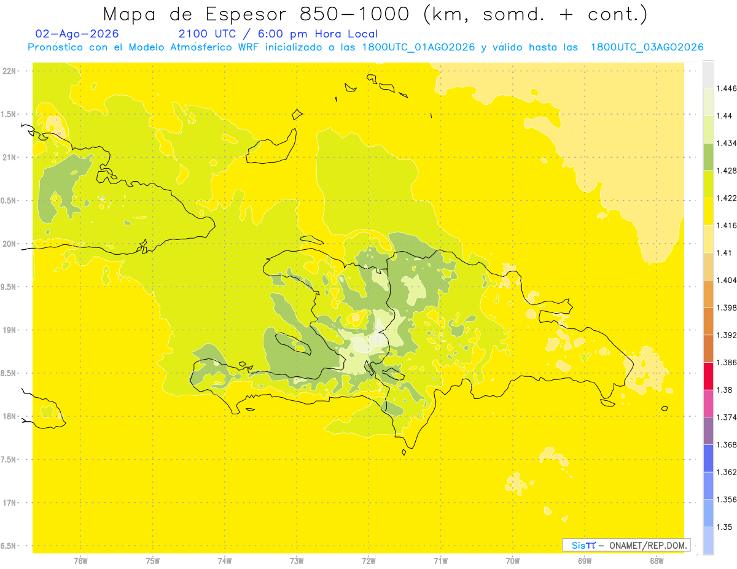Click the colorbar value 1.362
Screen dimensions: 737x569
727,472
